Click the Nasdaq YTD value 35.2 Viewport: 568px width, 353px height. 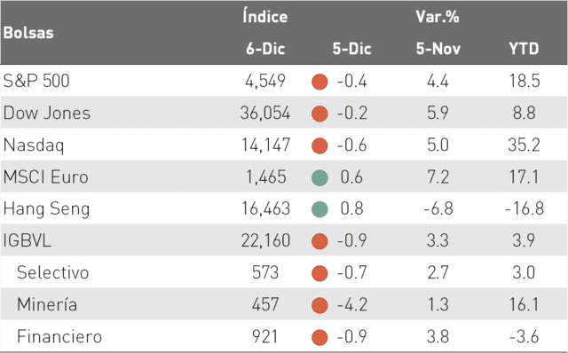point(524,145)
